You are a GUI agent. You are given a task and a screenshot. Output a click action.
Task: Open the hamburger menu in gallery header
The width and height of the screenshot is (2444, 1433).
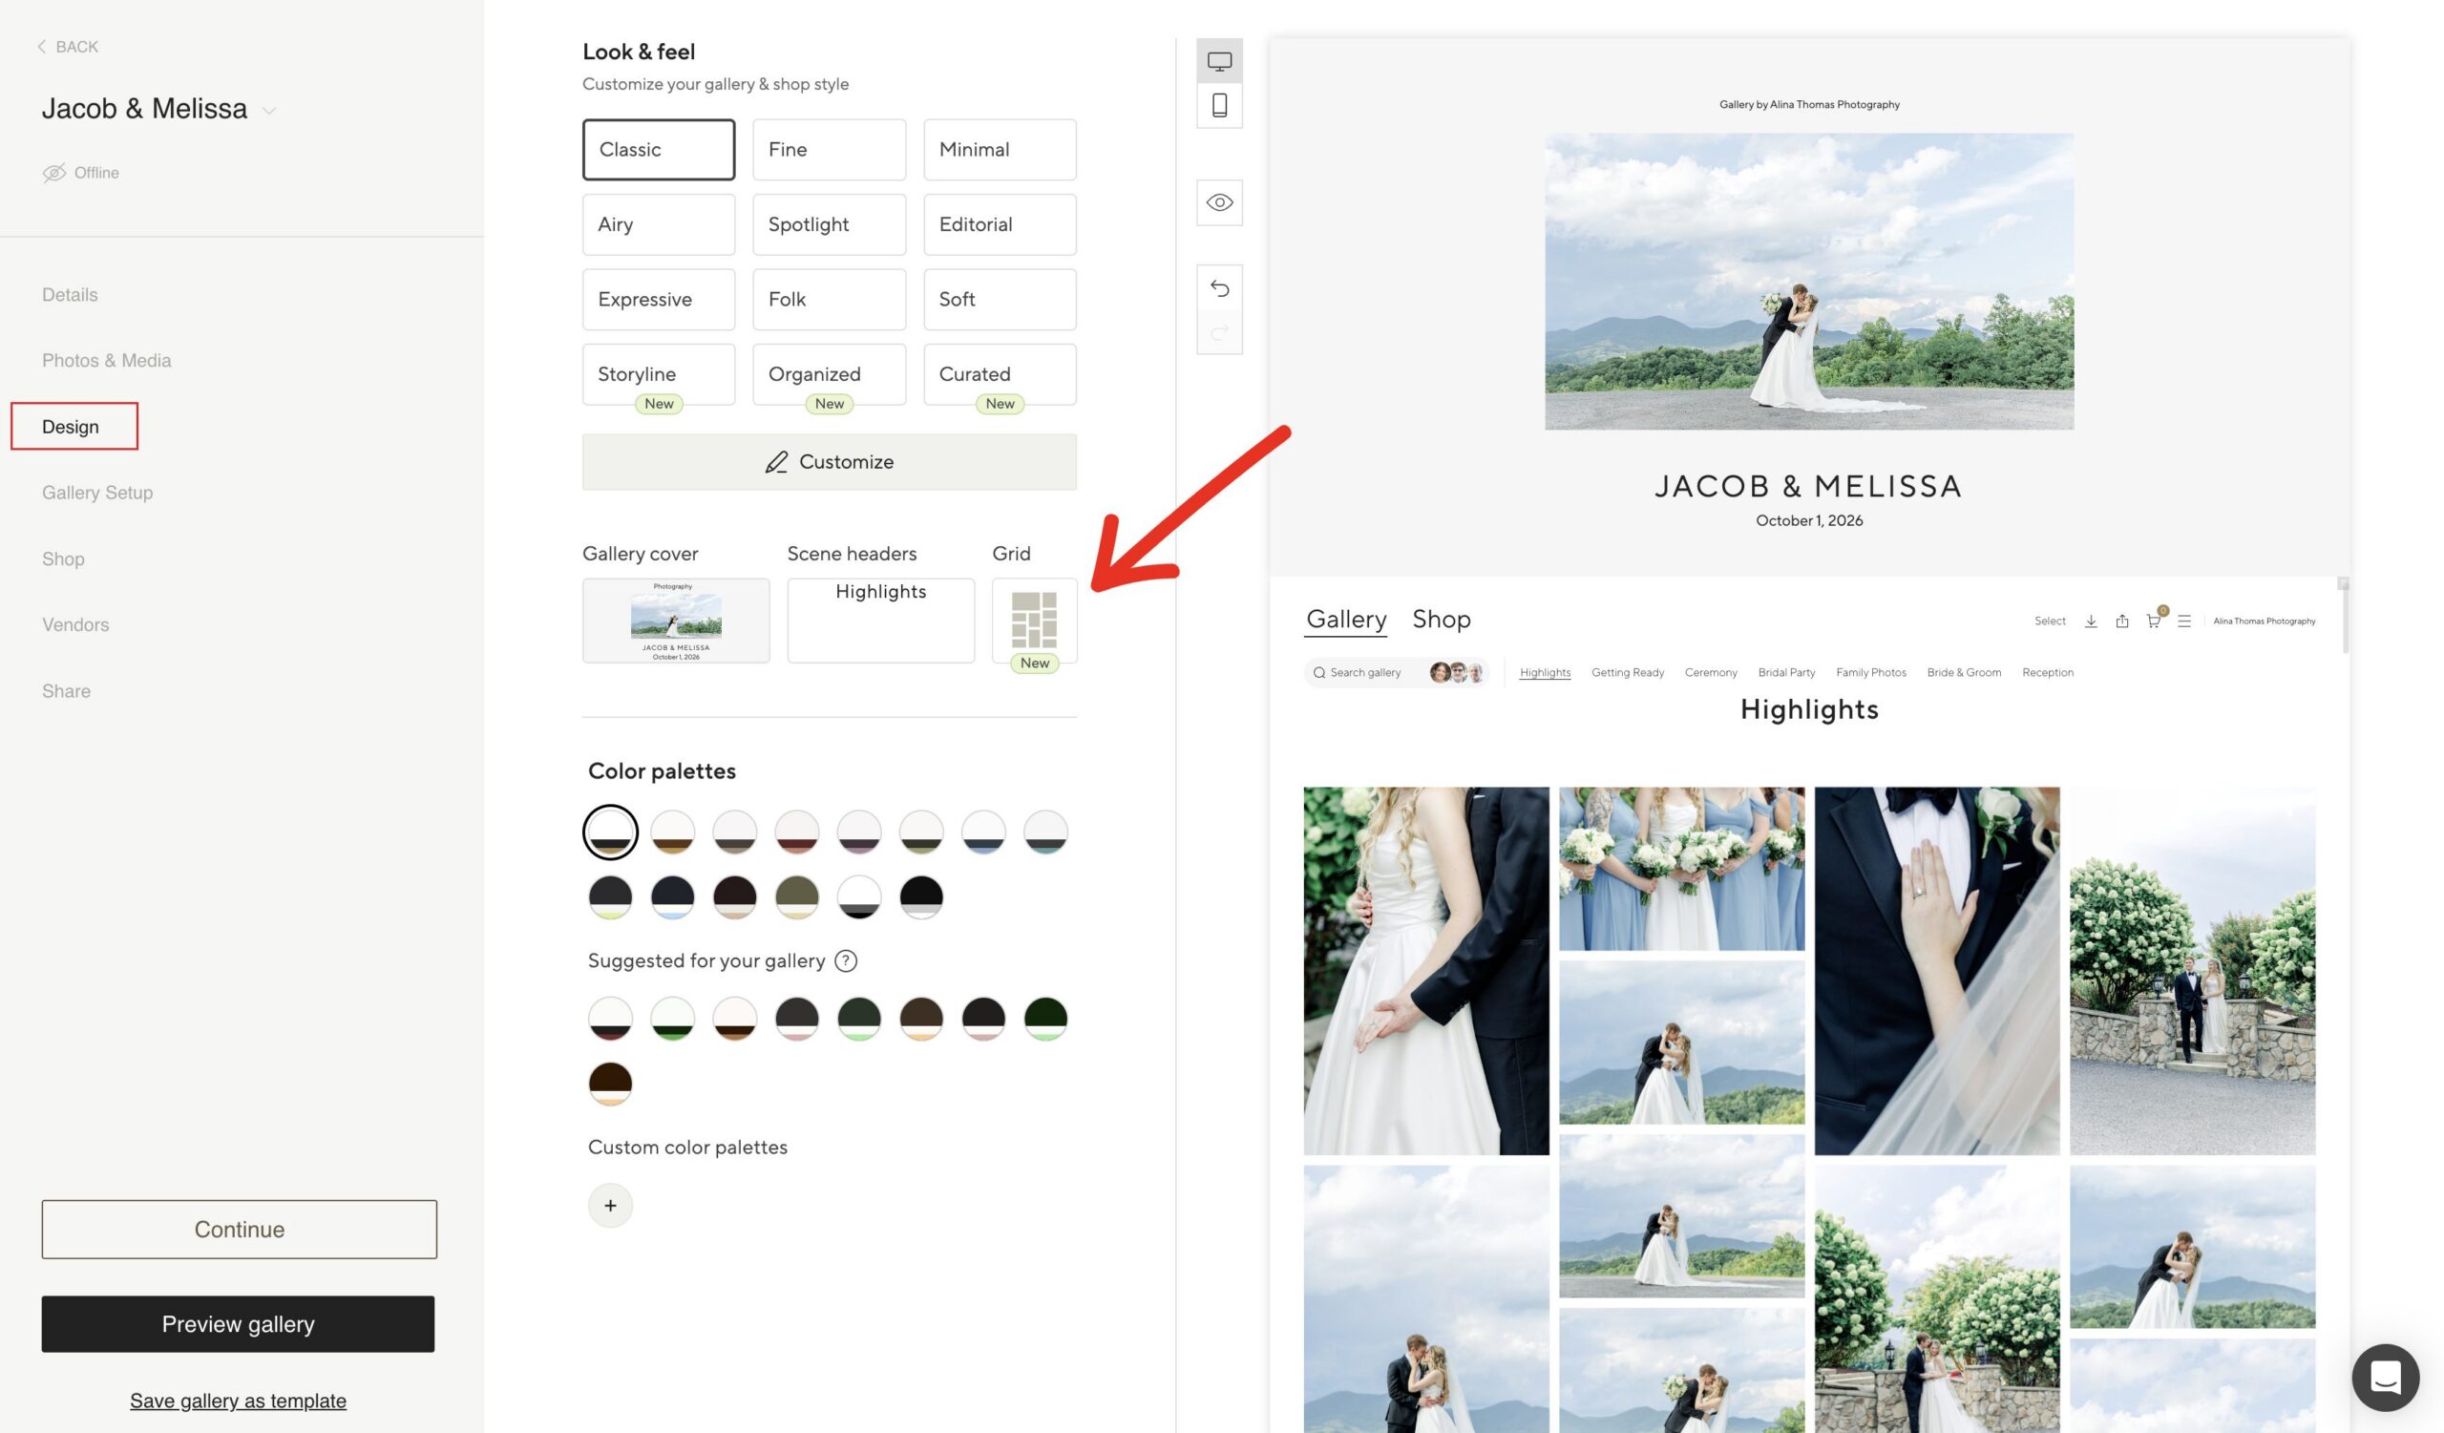point(2184,622)
